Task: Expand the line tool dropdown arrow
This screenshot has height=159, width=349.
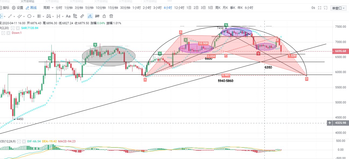Action: click(x=14, y=16)
